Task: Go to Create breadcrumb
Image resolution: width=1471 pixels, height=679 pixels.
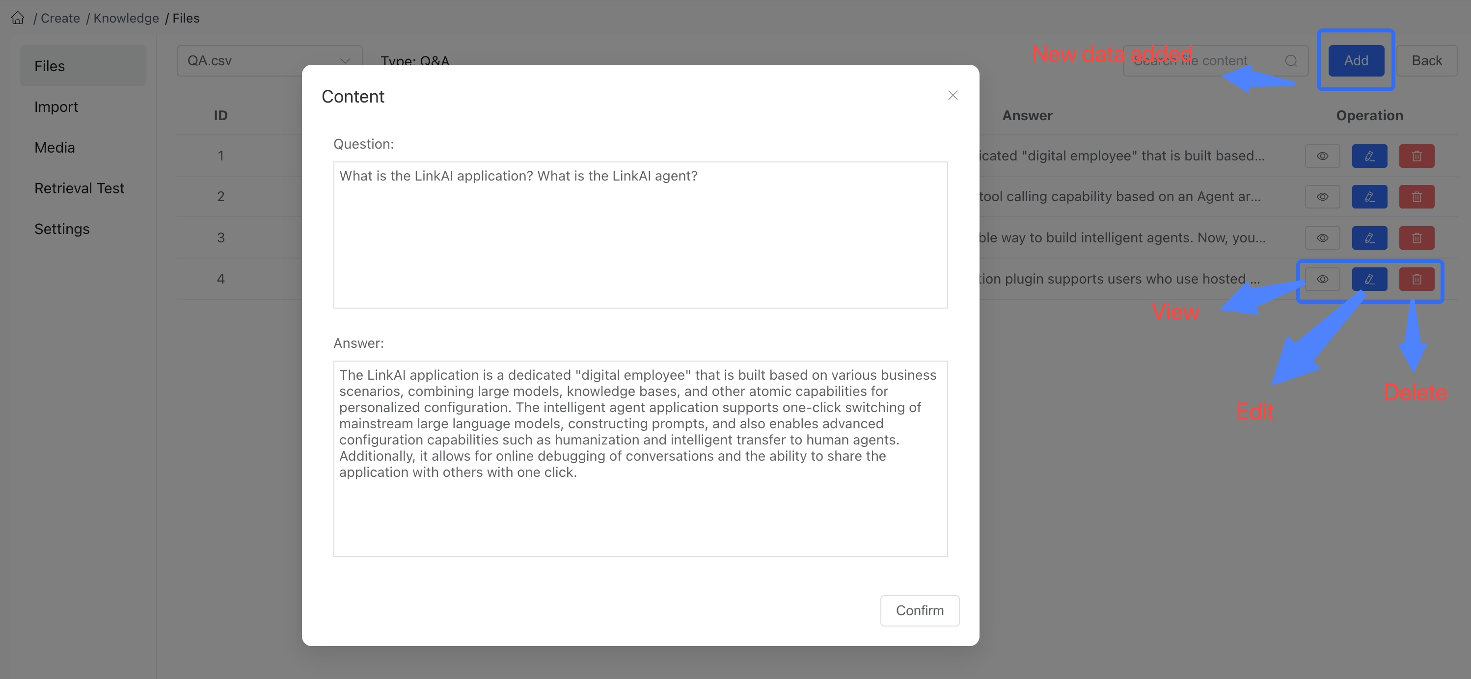Action: [60, 18]
